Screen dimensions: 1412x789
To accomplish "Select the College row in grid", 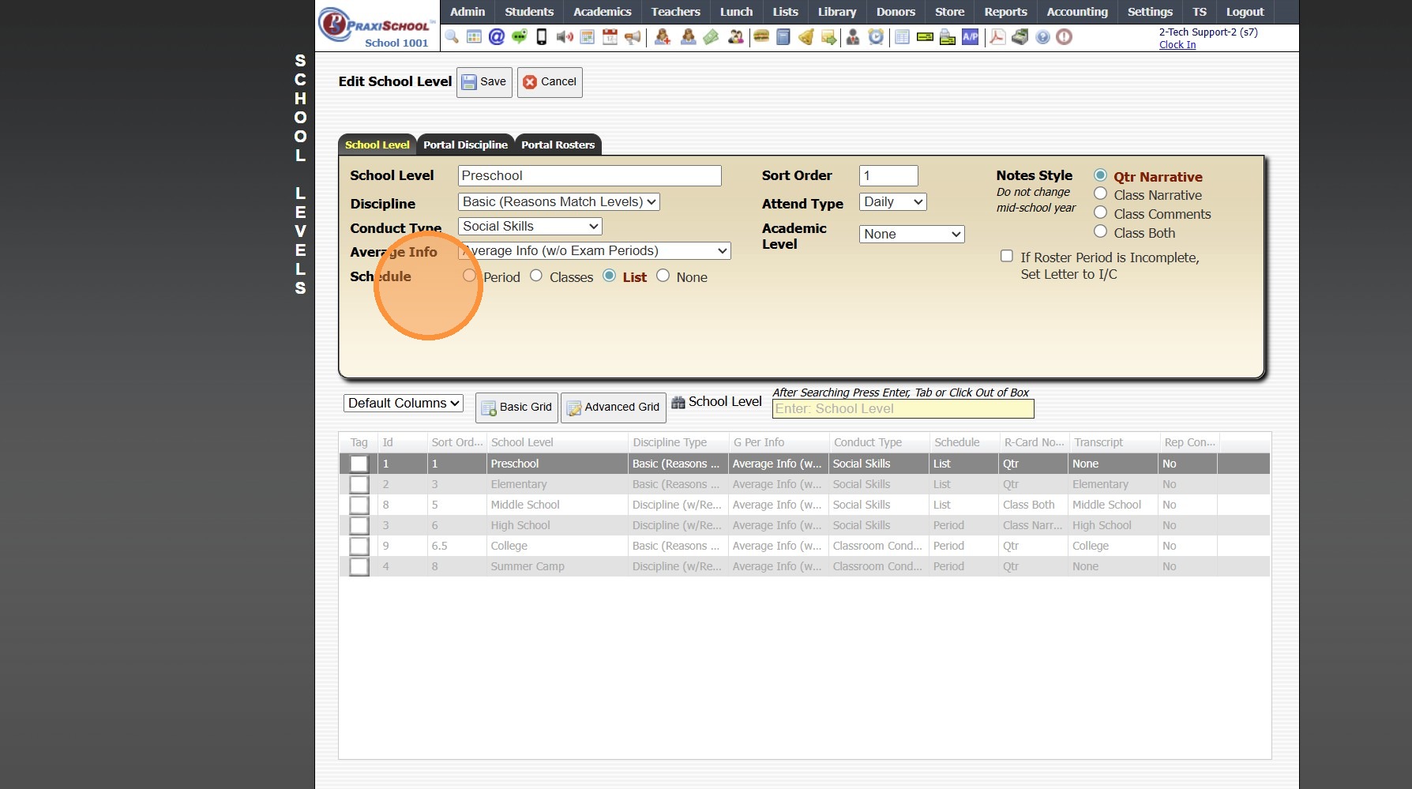I will (x=805, y=546).
